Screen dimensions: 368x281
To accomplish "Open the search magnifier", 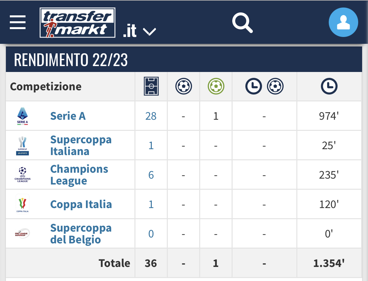I will pyautogui.click(x=242, y=23).
